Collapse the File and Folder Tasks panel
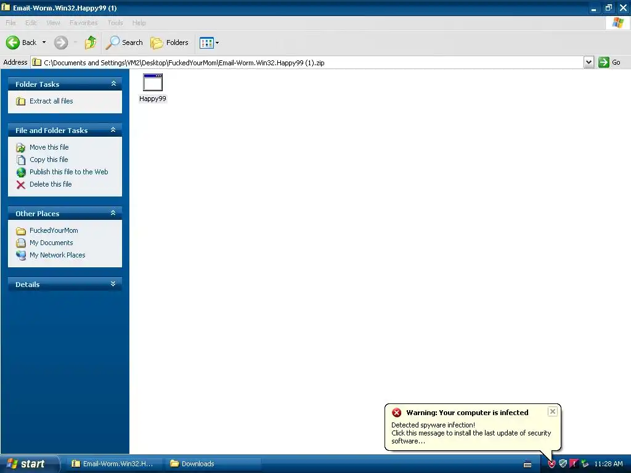This screenshot has width=631, height=473. point(113,130)
